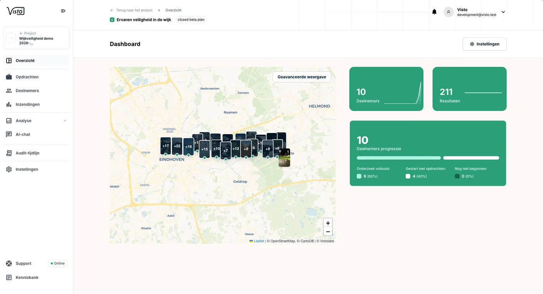The width and height of the screenshot is (543, 294).
Task: Click the Gestart met opdrachten legend swatch
Action: pos(408,176)
